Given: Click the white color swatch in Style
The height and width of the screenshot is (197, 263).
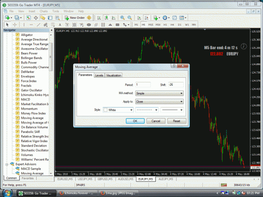Looking at the screenshot, I should coord(106,110).
